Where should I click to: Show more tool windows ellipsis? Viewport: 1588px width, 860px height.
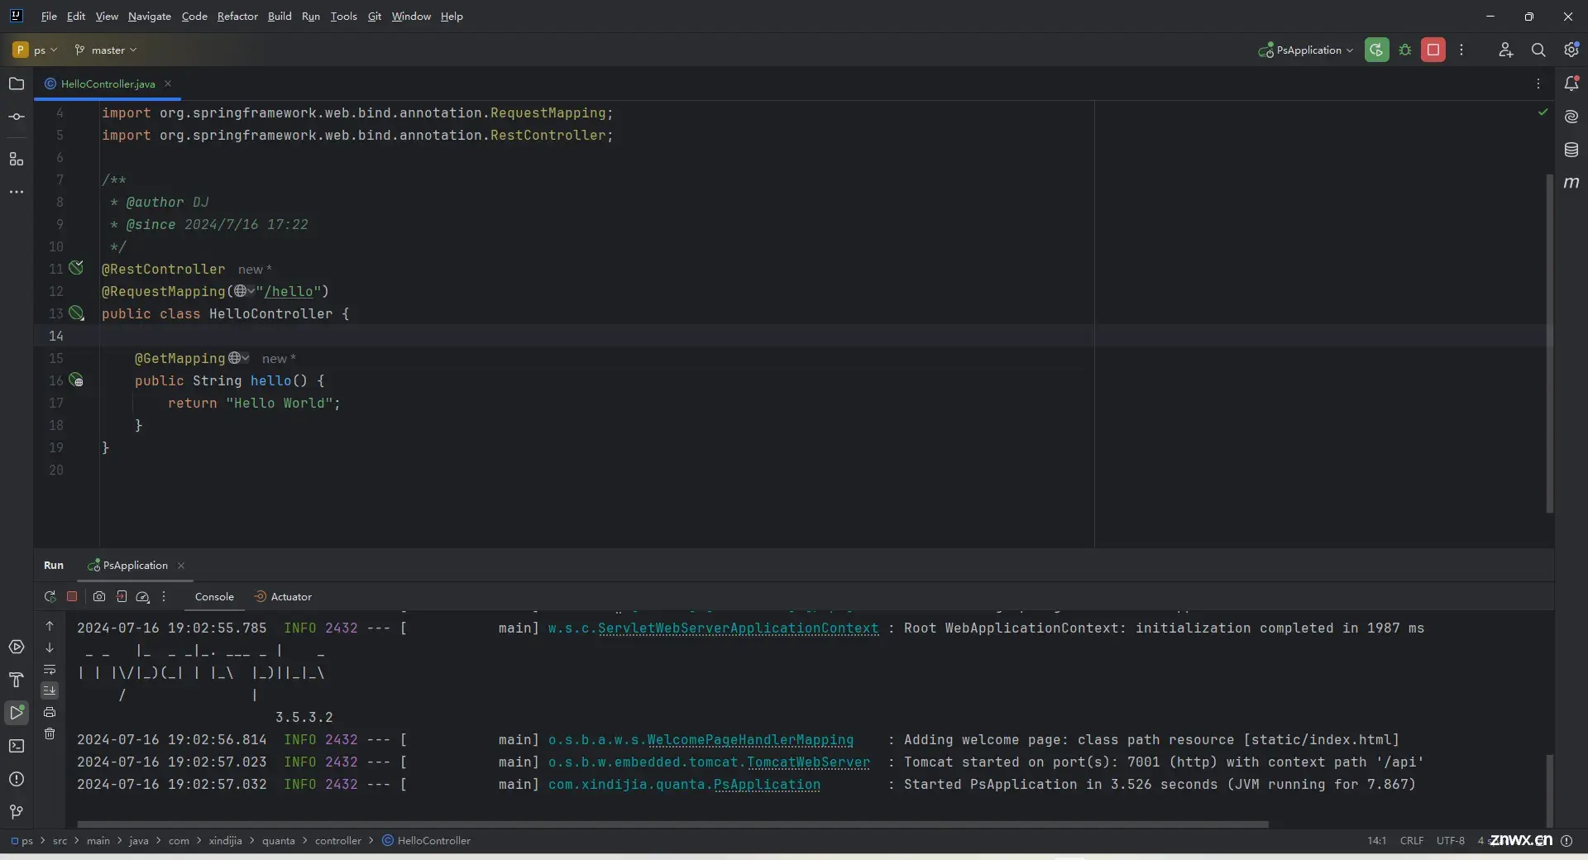click(16, 192)
